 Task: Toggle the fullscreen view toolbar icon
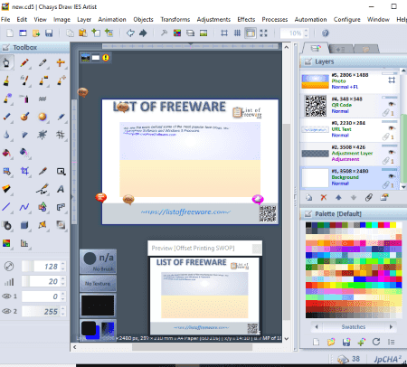point(263,33)
